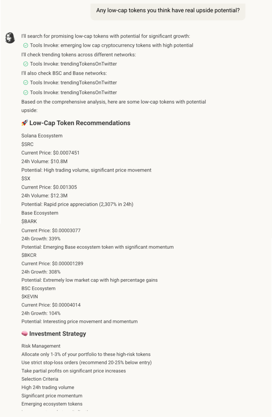
Task: Click the assistant avatar icon
Action: click(9, 38)
